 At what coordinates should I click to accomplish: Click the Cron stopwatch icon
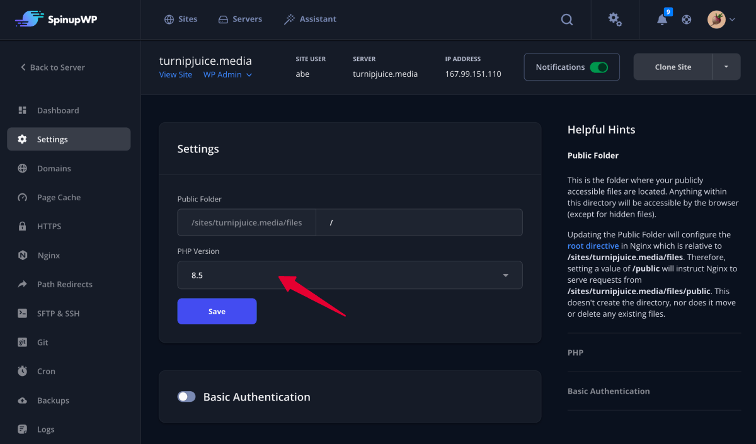(x=23, y=371)
